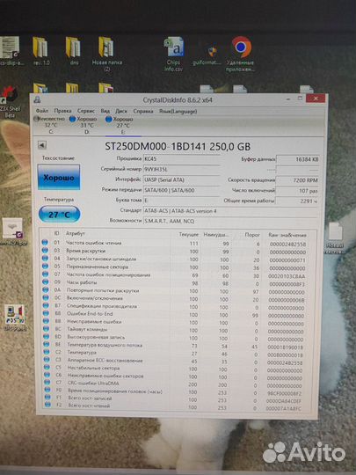The image size is (356, 475).
Task: Click the Стандарт field ATA8-ACS
Action: (230, 211)
